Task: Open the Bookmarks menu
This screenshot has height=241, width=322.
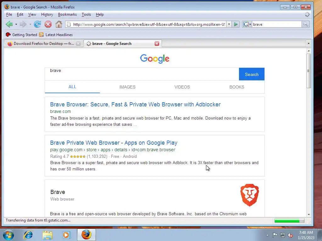Action: click(x=67, y=14)
